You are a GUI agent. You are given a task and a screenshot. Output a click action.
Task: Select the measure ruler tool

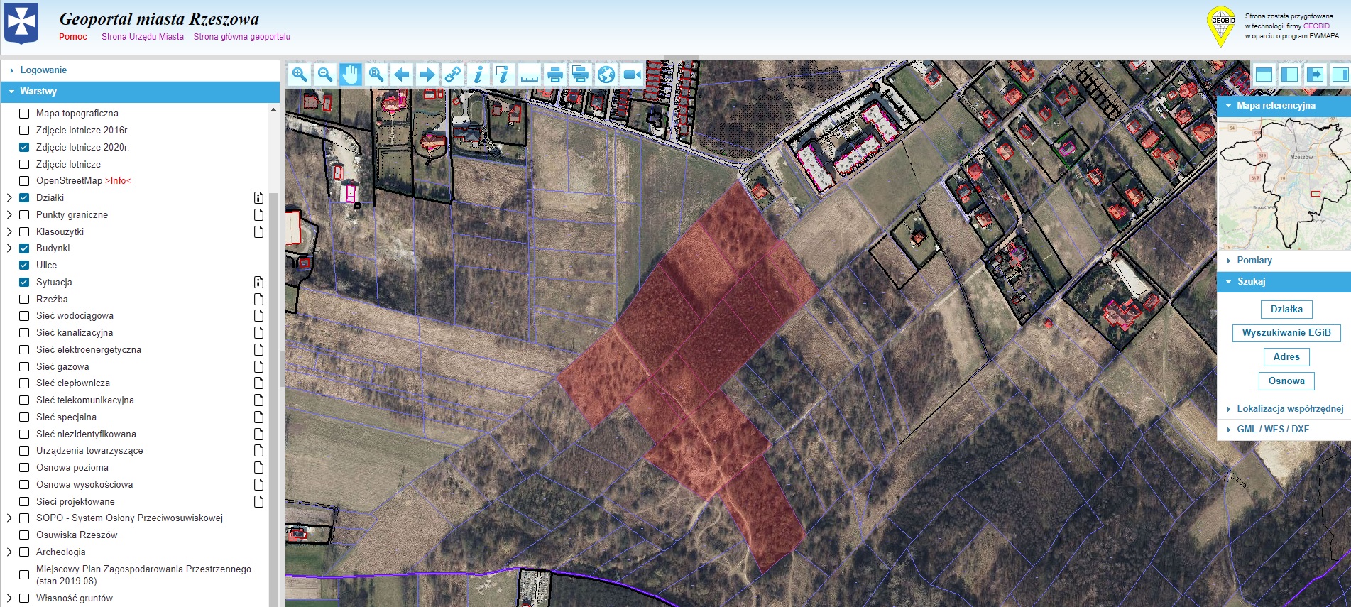click(529, 75)
